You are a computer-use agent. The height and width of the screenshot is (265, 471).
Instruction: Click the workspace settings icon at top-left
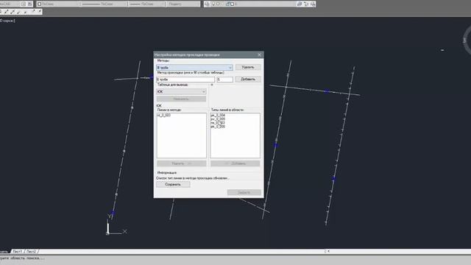click(24, 4)
